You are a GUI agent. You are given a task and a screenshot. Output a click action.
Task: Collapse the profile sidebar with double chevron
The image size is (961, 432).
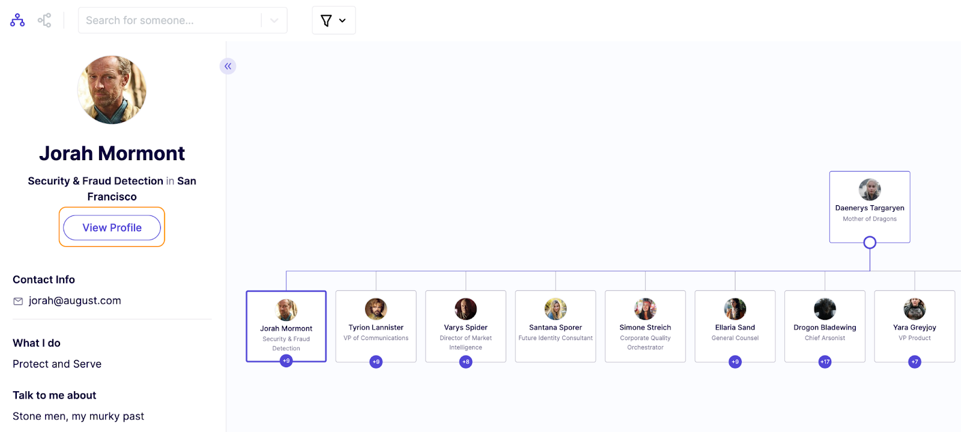[228, 66]
